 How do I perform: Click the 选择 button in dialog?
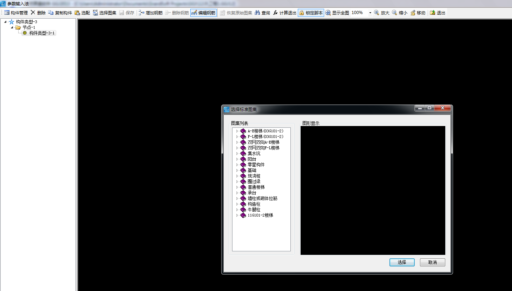402,262
